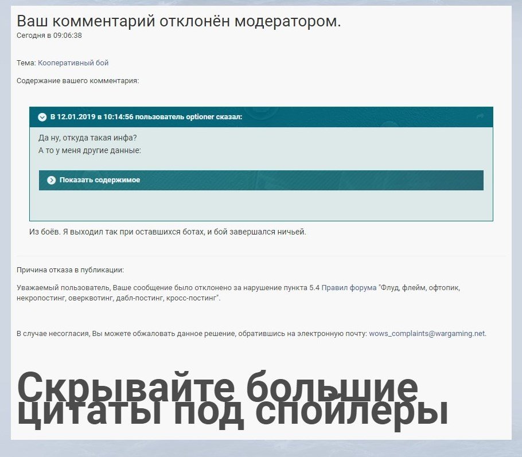Click the wows_complaints@wargaming.net email link
Screen dimensions: 522x457
pos(427,334)
